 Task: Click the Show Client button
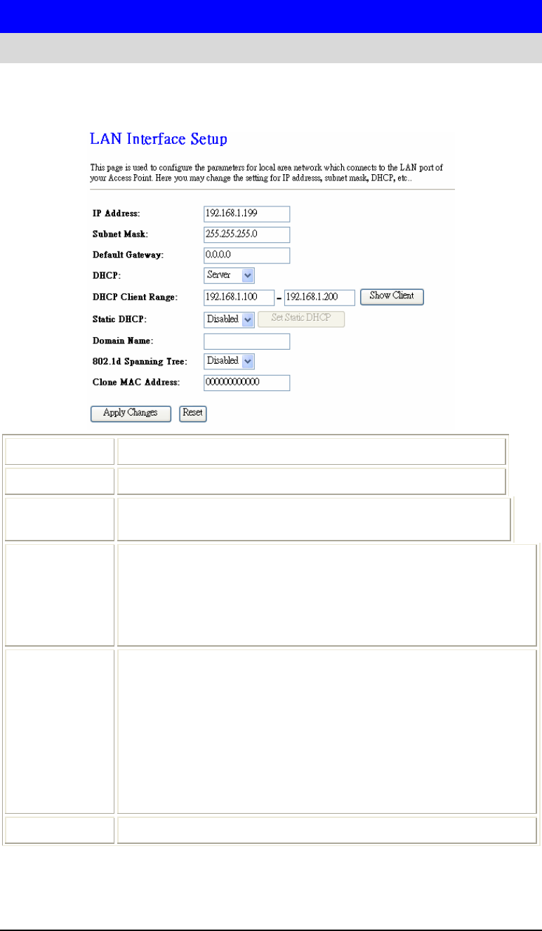click(x=392, y=296)
